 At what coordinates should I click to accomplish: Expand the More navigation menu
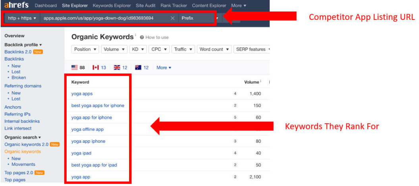[x=239, y=5]
